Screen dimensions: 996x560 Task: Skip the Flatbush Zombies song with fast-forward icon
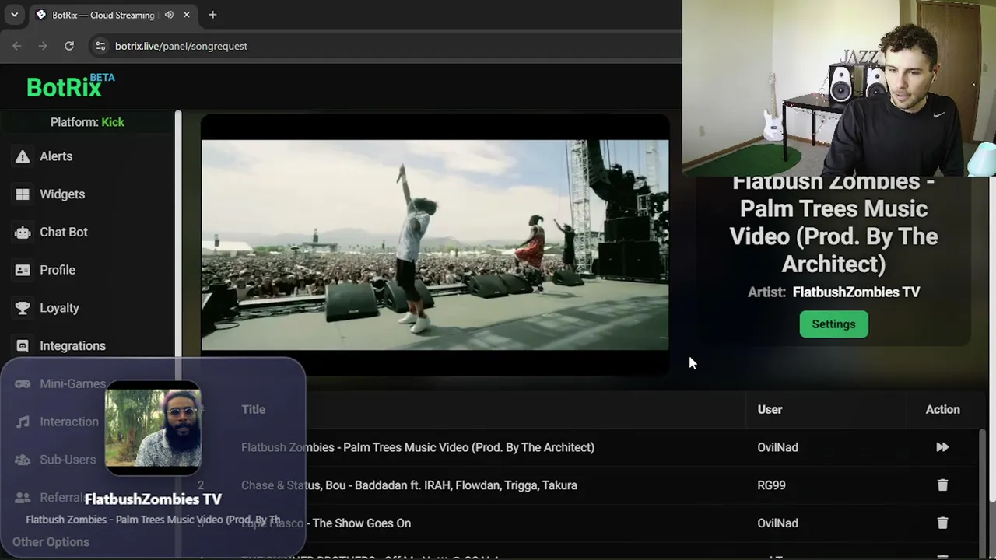point(942,447)
